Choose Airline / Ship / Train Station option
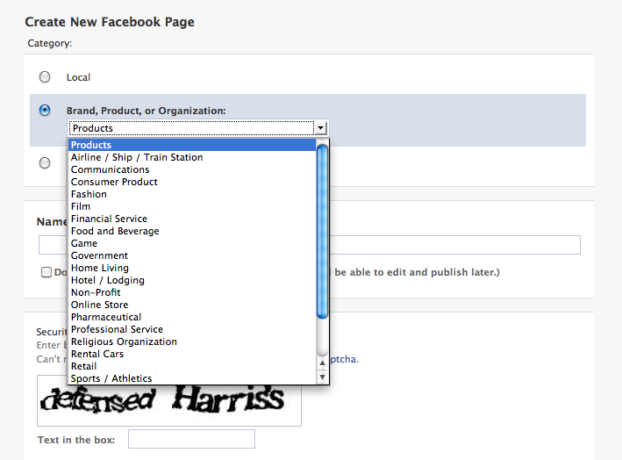The width and height of the screenshot is (622, 460). pyautogui.click(x=192, y=157)
